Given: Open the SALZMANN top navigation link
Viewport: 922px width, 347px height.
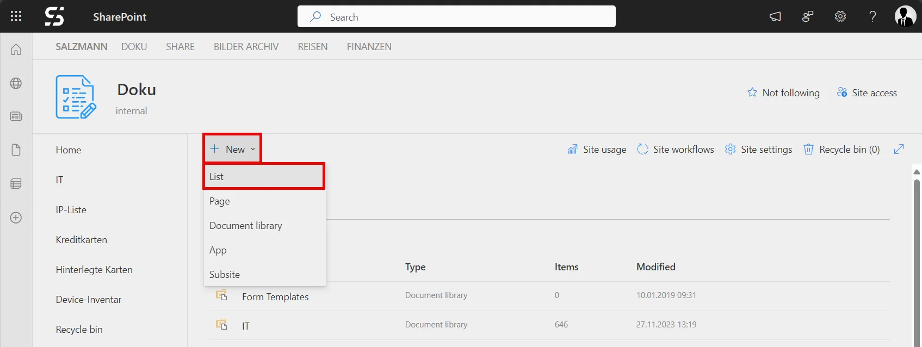Looking at the screenshot, I should coord(82,47).
